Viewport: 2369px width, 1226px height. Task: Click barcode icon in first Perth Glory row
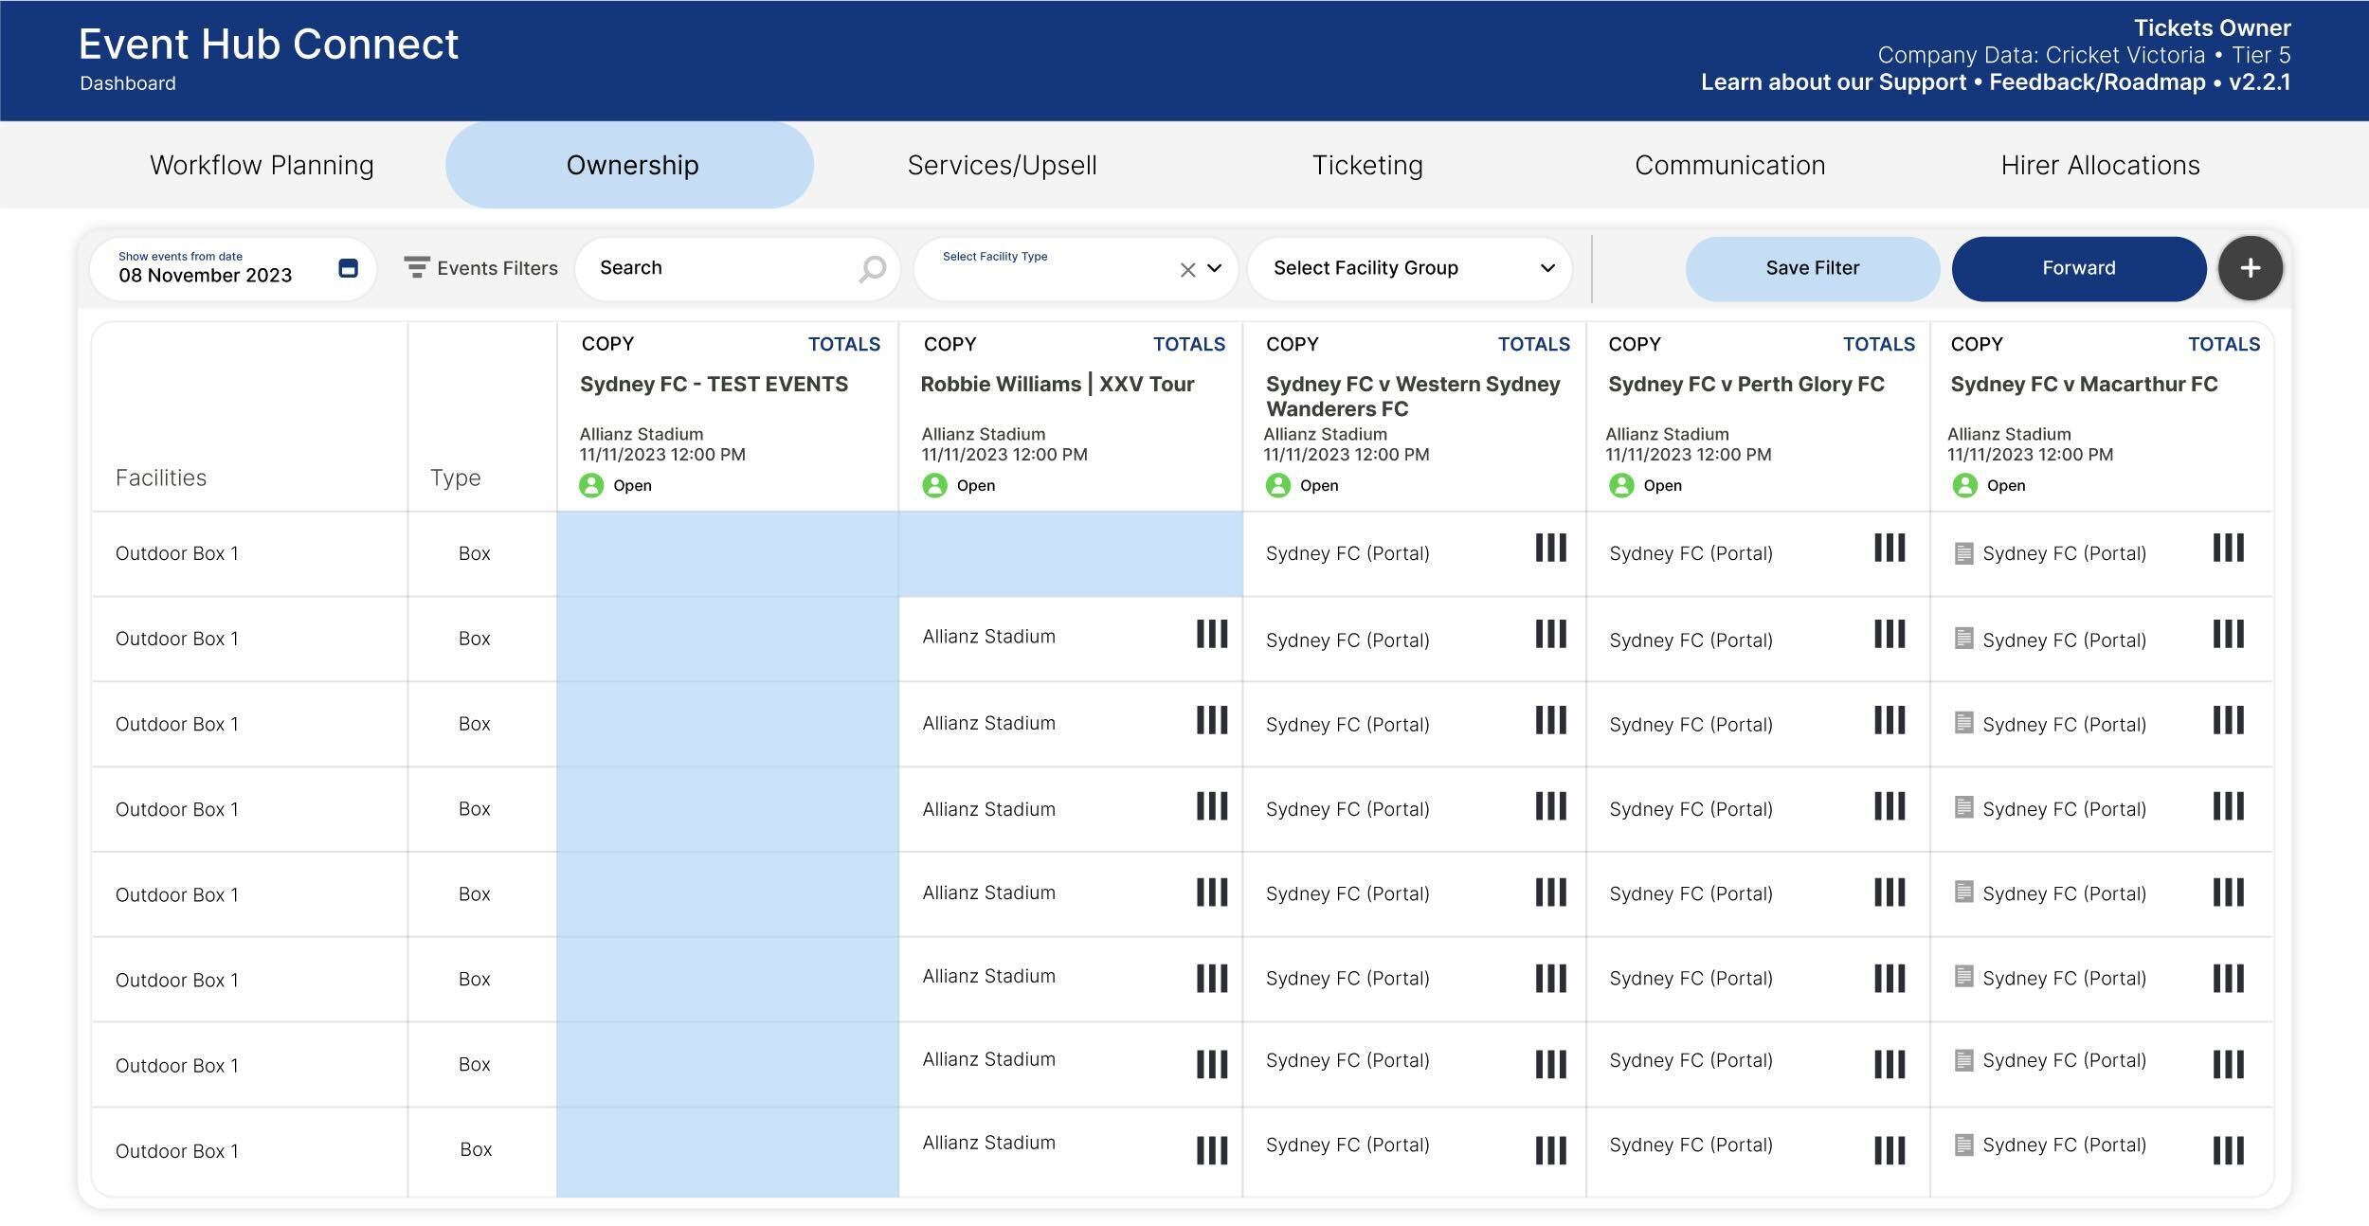tap(1889, 548)
